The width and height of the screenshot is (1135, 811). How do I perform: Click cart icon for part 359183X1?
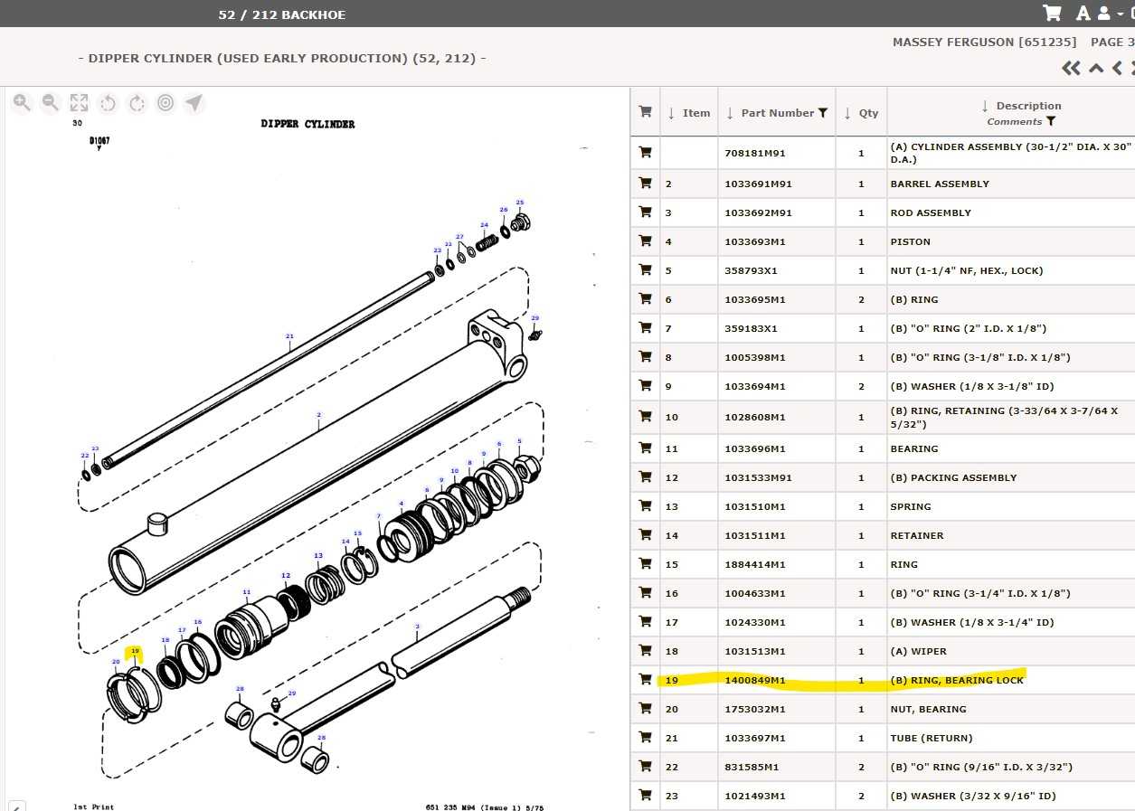tap(645, 328)
